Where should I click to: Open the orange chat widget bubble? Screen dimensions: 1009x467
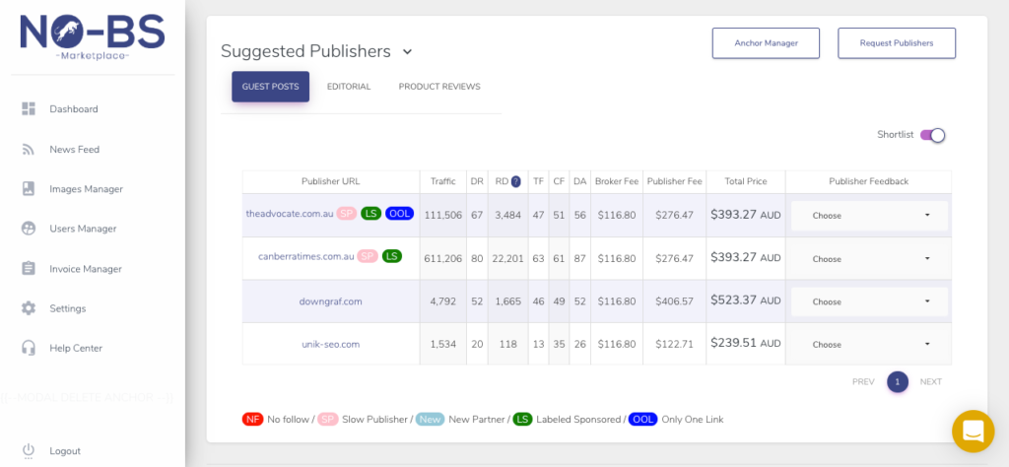973,431
